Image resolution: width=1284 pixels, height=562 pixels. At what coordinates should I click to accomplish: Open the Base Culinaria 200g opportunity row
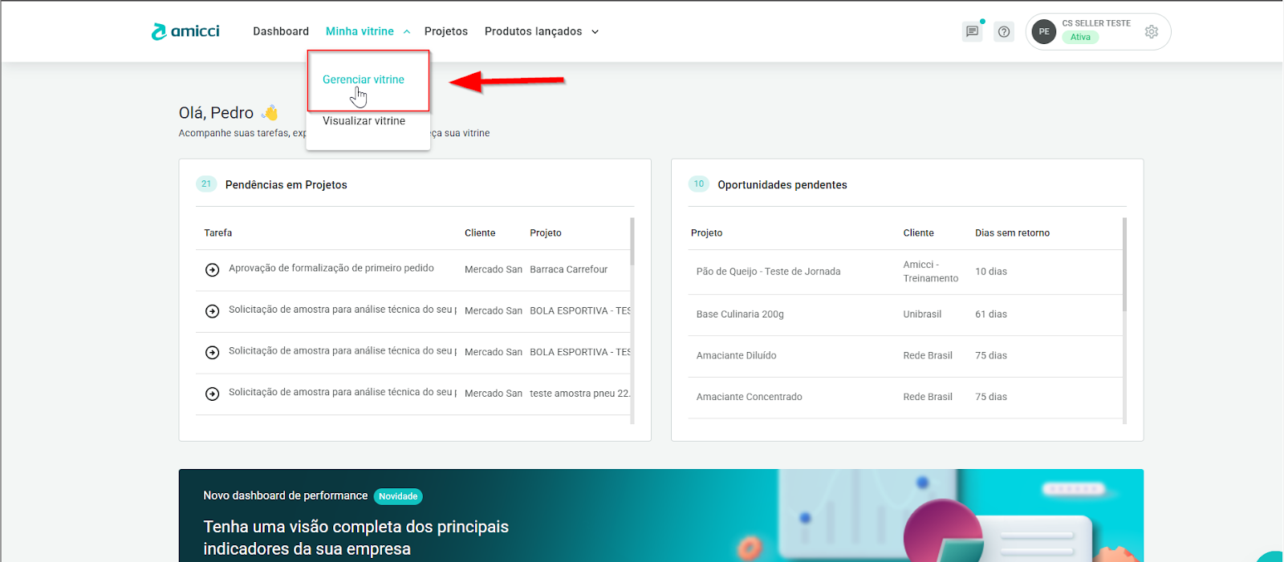pos(740,314)
